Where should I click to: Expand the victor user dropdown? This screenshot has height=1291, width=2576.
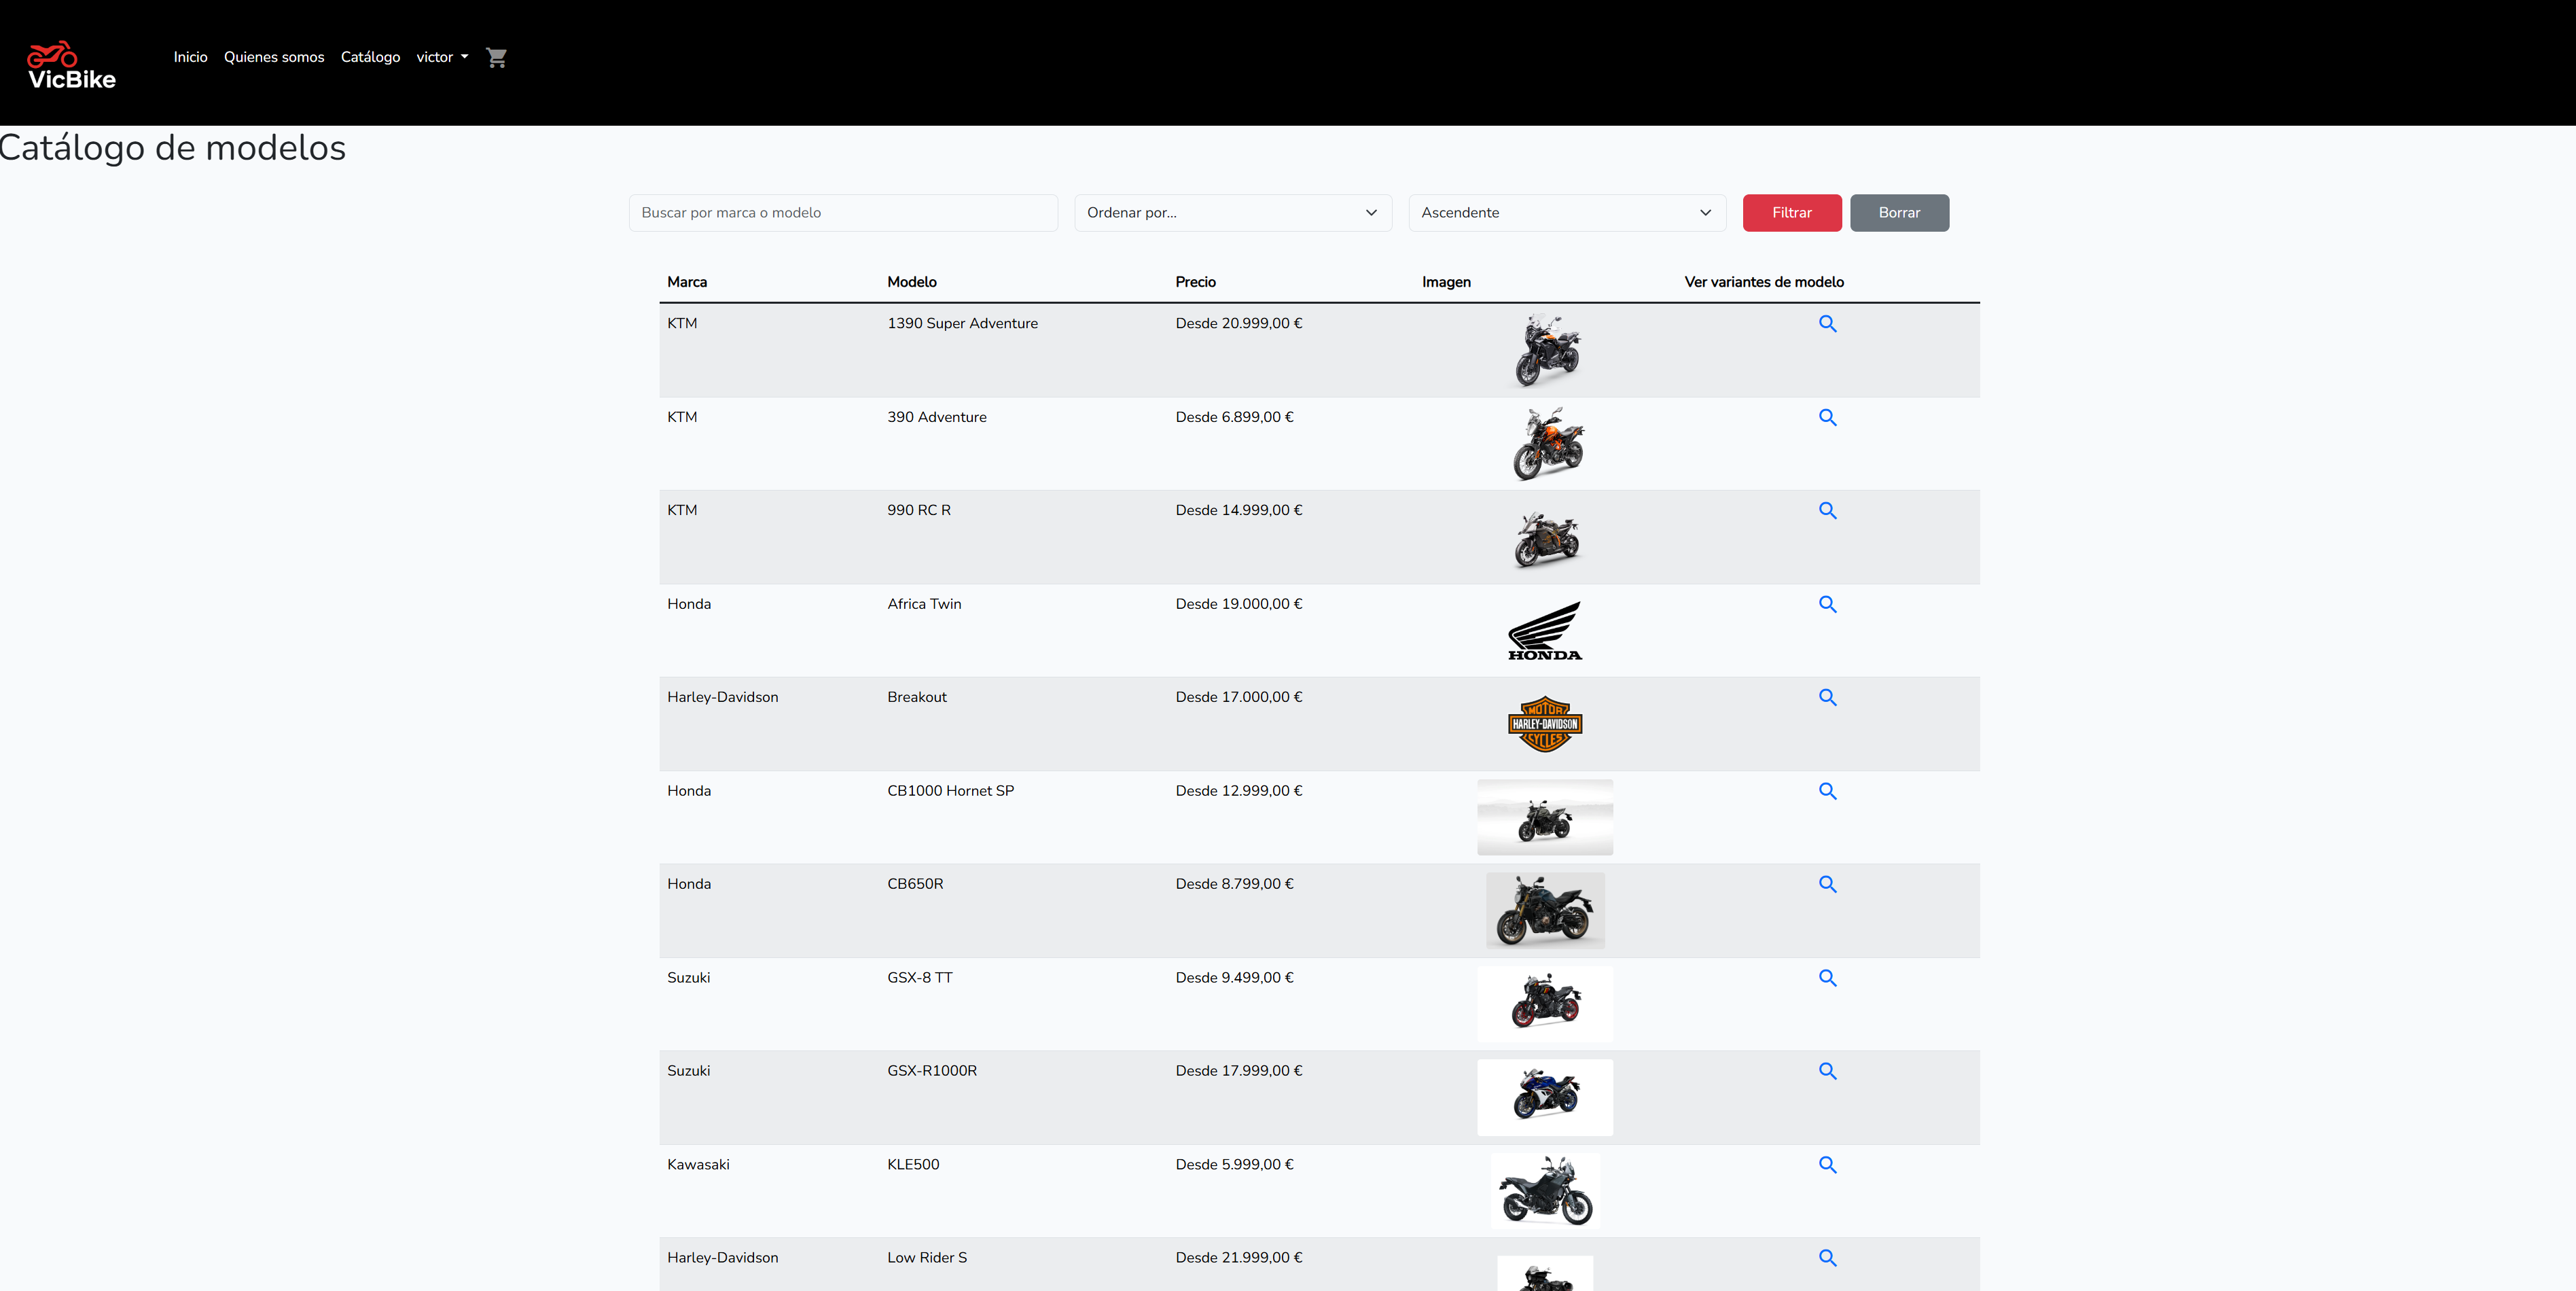pyautogui.click(x=442, y=57)
